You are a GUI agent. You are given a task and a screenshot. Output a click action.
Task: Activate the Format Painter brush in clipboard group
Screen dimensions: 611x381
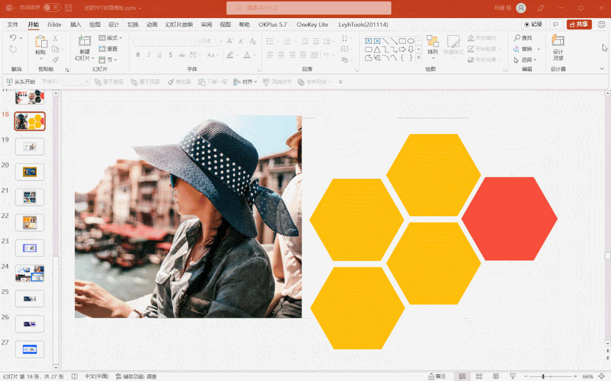click(55, 59)
